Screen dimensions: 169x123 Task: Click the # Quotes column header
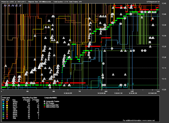pyautogui.click(x=27, y=100)
